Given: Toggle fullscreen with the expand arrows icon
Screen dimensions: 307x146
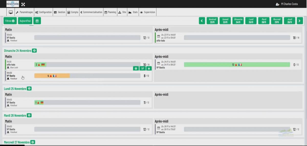Looking at the screenshot, I should (x=23, y=4).
